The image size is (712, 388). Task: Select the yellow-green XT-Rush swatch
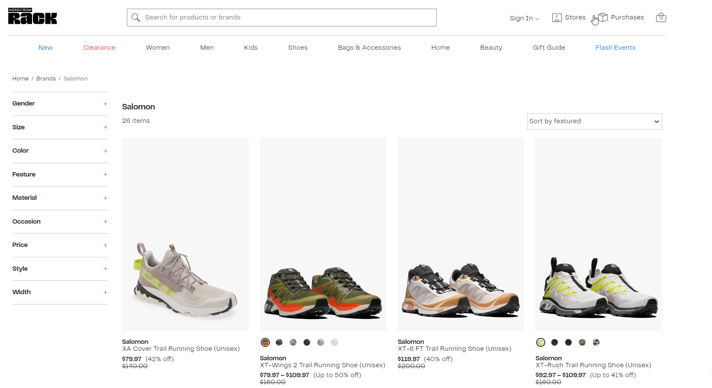coord(541,343)
